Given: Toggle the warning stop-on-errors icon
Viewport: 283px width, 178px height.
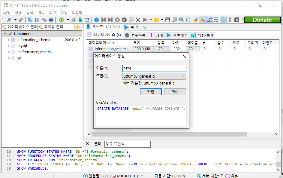Looking at the screenshot, I should click(x=203, y=20).
